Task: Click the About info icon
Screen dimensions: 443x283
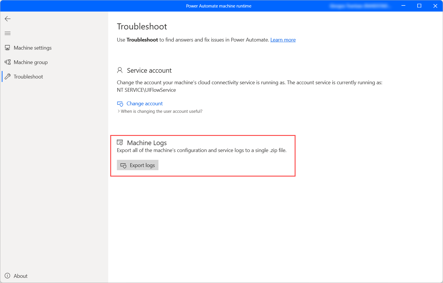Action: pyautogui.click(x=8, y=276)
